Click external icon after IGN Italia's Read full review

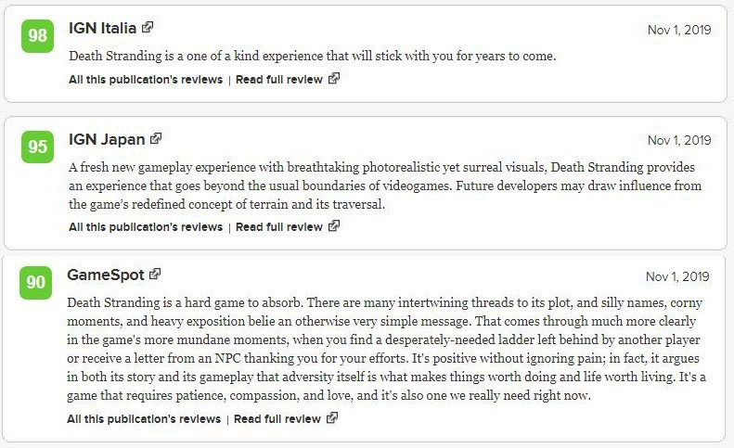pos(334,79)
